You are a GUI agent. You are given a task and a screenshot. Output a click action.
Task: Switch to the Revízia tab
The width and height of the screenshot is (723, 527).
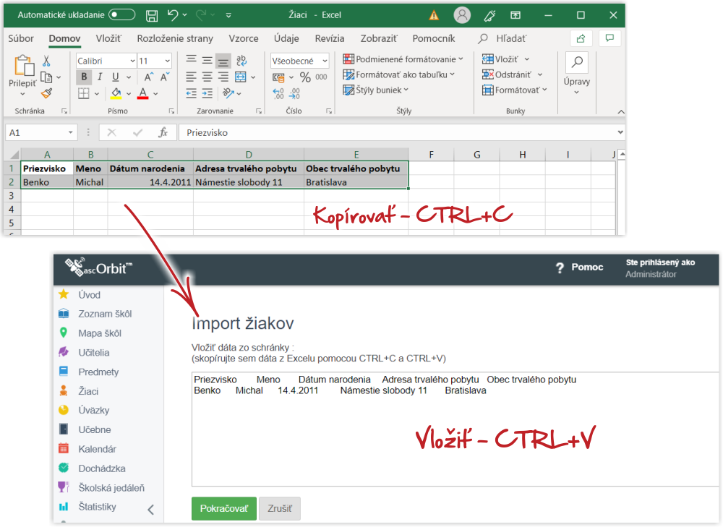tap(329, 38)
